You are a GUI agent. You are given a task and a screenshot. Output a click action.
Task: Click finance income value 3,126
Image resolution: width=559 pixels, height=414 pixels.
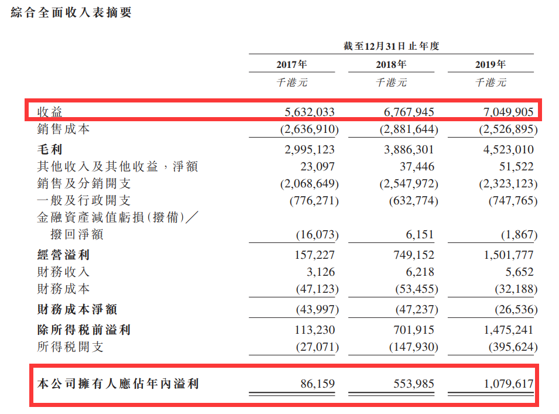tap(321, 272)
